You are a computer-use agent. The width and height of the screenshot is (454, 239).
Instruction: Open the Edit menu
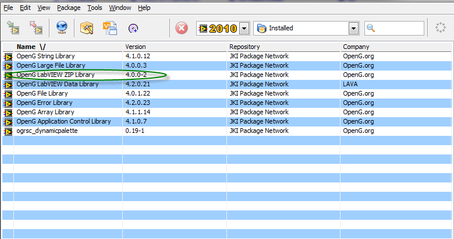(x=25, y=8)
